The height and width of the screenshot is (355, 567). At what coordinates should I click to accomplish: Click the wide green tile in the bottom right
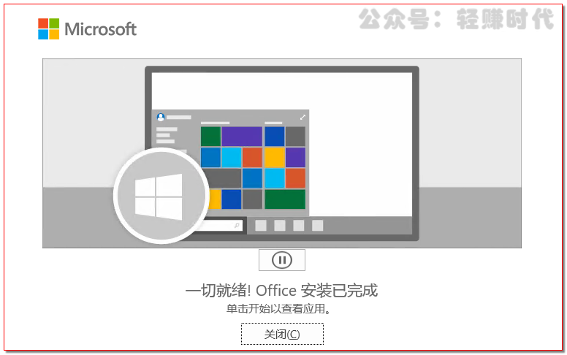click(x=285, y=199)
